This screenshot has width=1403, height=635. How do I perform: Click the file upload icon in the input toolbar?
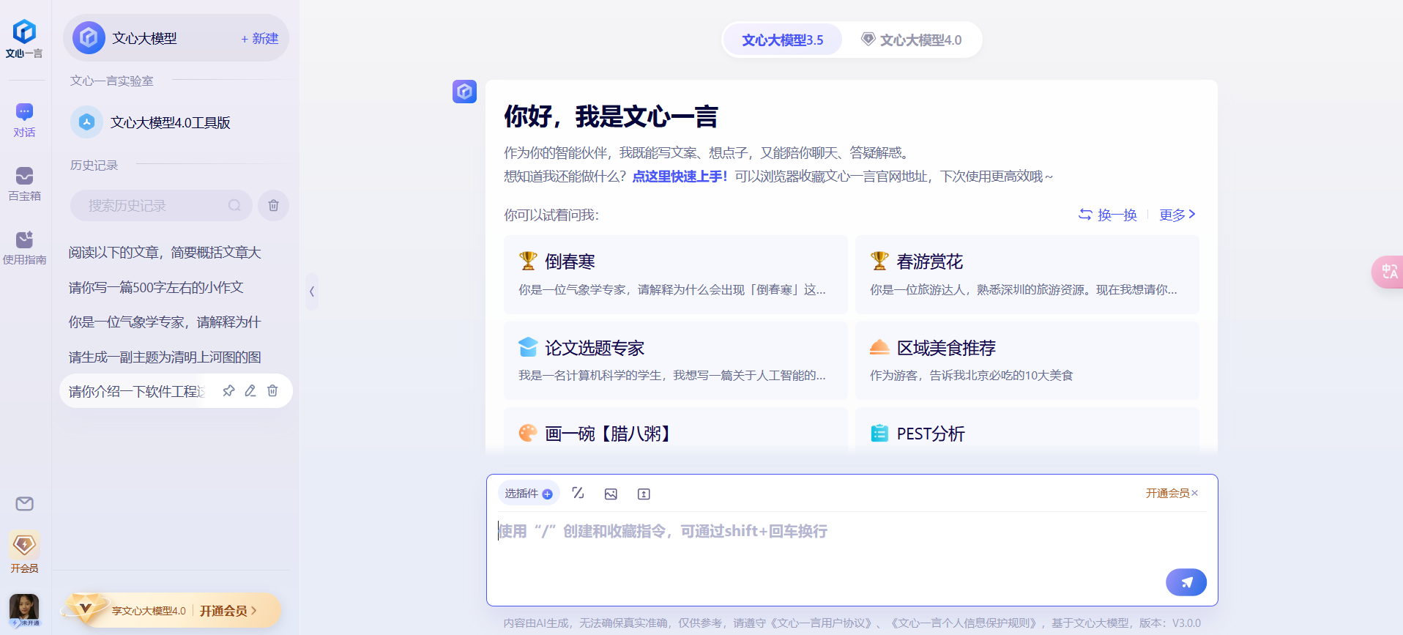tap(644, 494)
